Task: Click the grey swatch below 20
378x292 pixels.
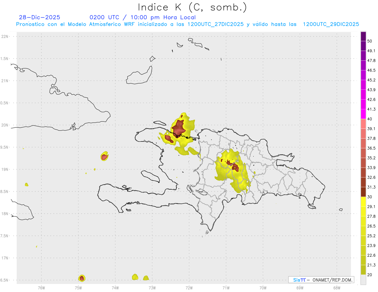Action: pyautogui.click(x=363, y=279)
